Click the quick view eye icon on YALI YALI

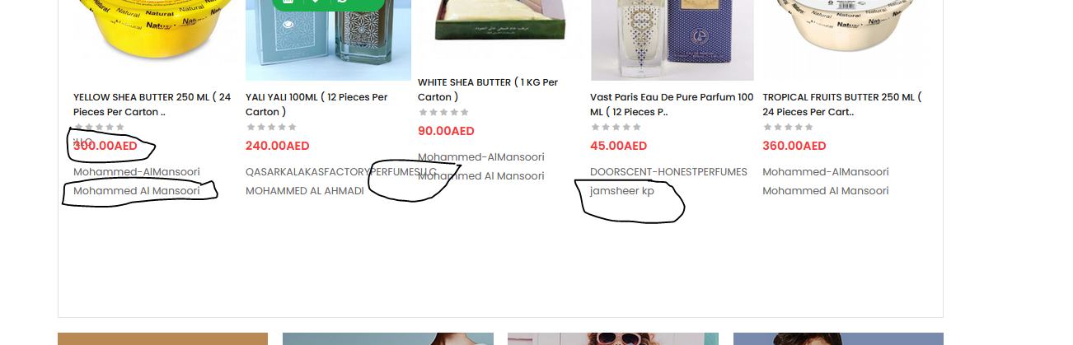click(288, 25)
